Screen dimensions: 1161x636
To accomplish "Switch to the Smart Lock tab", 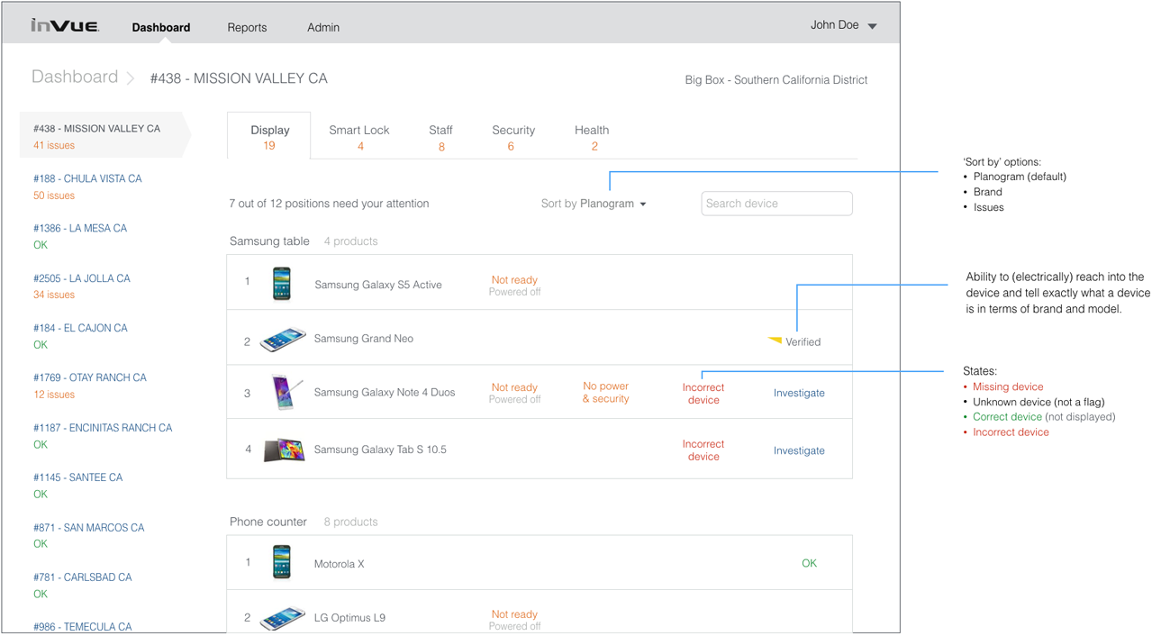I will [x=359, y=137].
